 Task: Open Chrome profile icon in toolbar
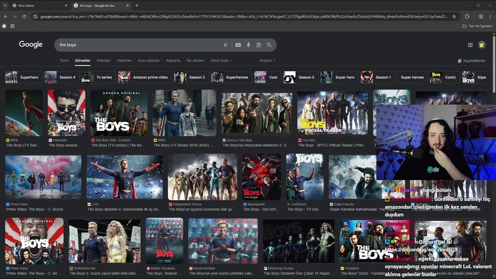481,17
